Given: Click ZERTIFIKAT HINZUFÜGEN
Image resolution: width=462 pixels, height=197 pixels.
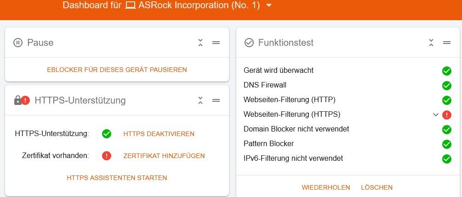Looking at the screenshot, I should pyautogui.click(x=164, y=156).
